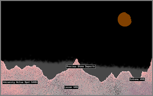Click the sharp pink peak above Precious Stone Deposits
Viewport: 153px width, 96px height.
pyautogui.click(x=76, y=62)
